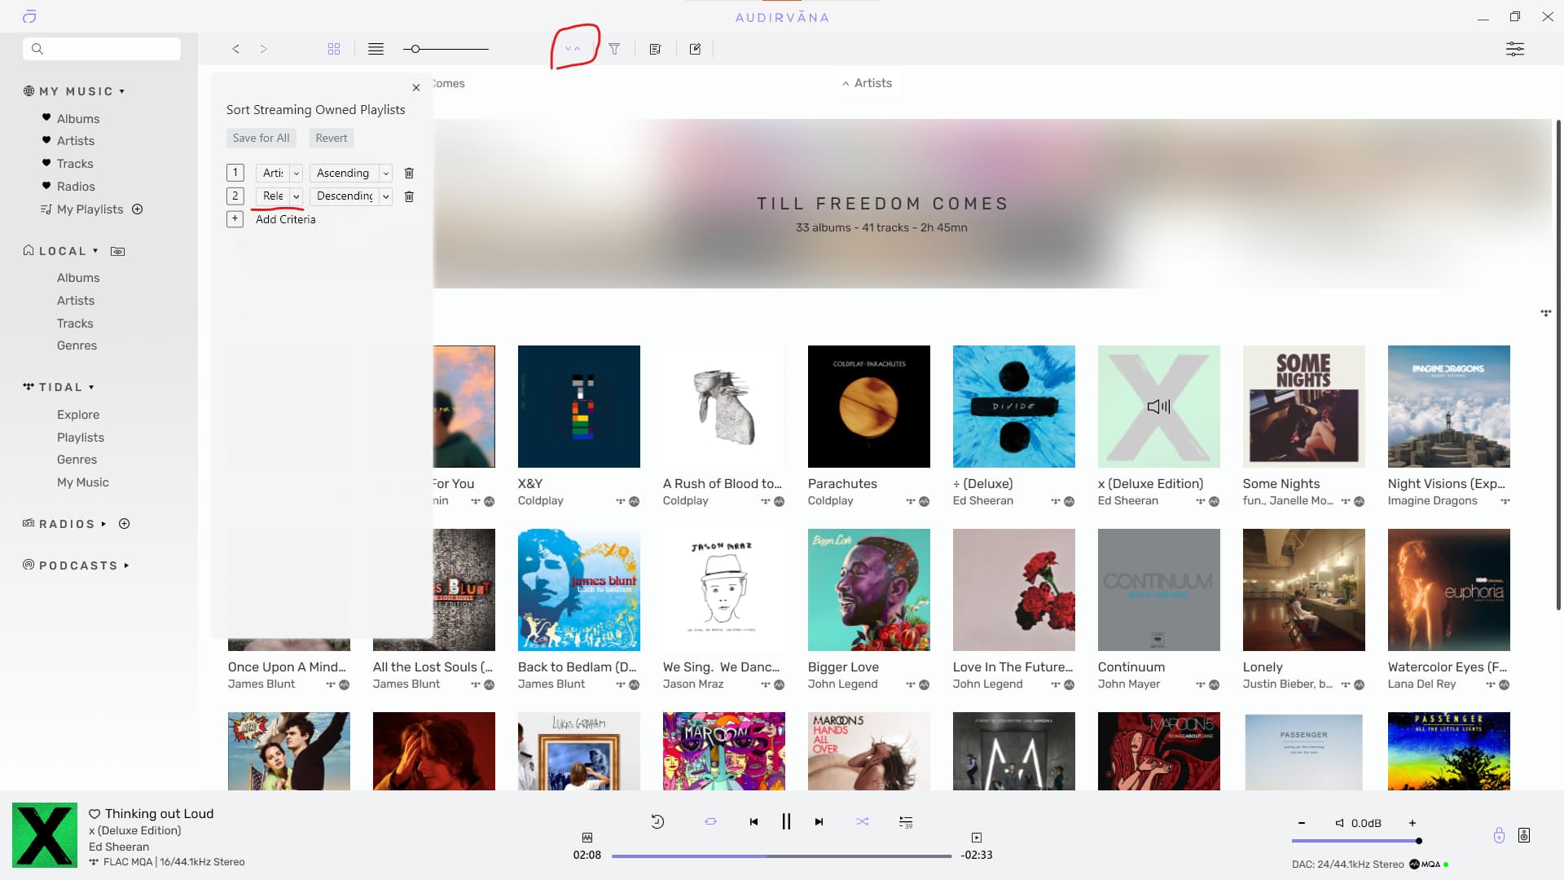This screenshot has width=1564, height=880.
Task: Toggle the waveform display under elapsed time
Action: point(587,838)
